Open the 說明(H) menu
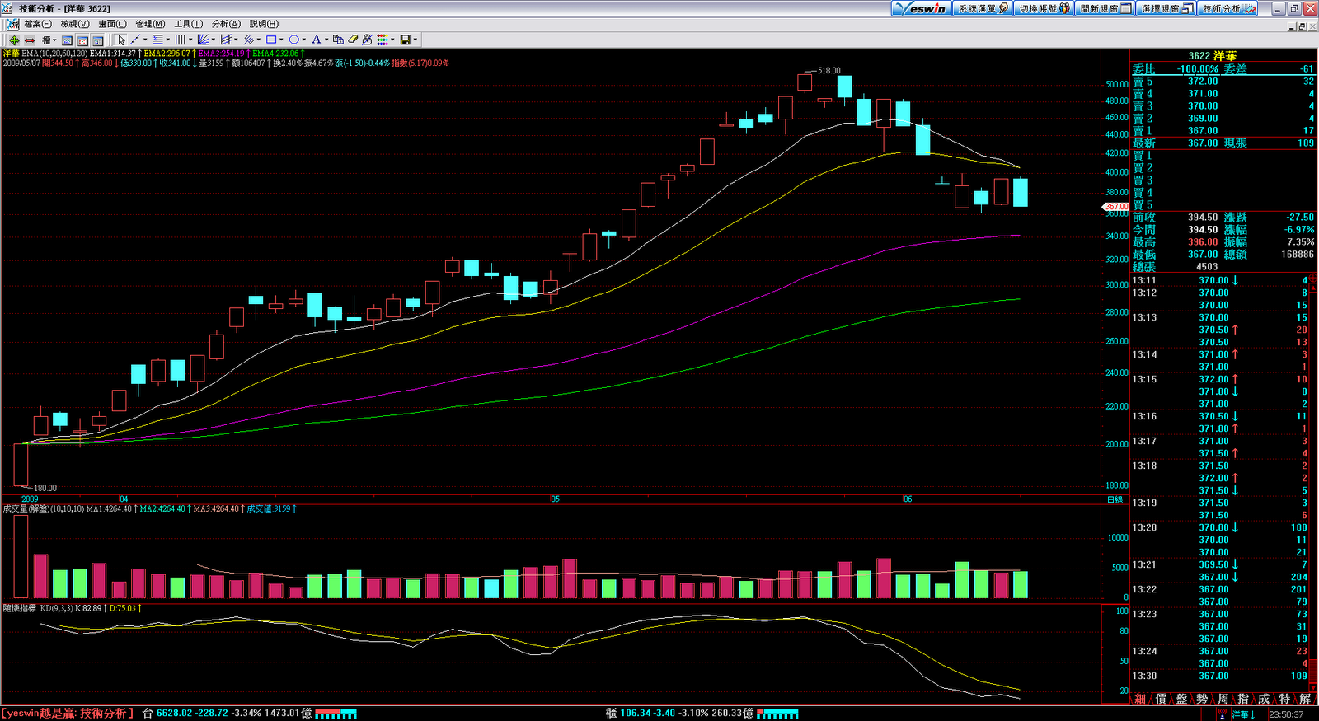1319x721 pixels. coord(264,24)
